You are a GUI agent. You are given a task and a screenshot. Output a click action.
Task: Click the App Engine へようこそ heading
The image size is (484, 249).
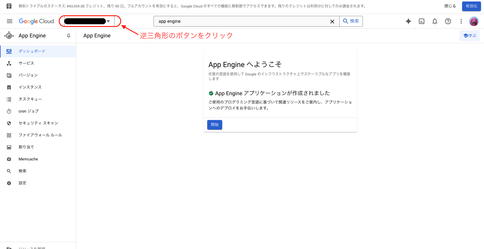tap(245, 64)
